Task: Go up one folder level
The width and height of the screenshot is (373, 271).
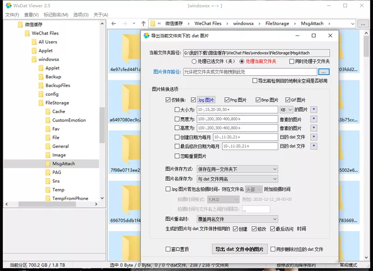Action: [x=143, y=24]
